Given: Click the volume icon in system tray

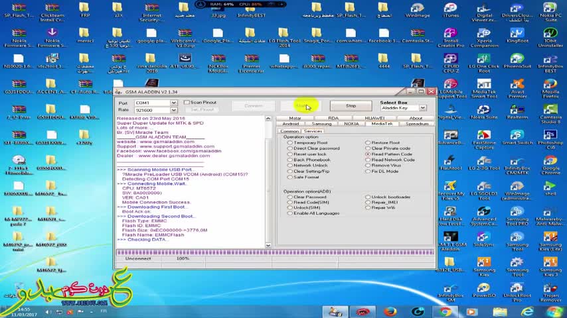Looking at the screenshot, I should (x=48, y=311).
